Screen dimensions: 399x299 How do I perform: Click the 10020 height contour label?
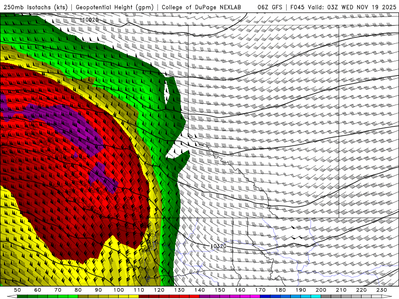point(90,19)
